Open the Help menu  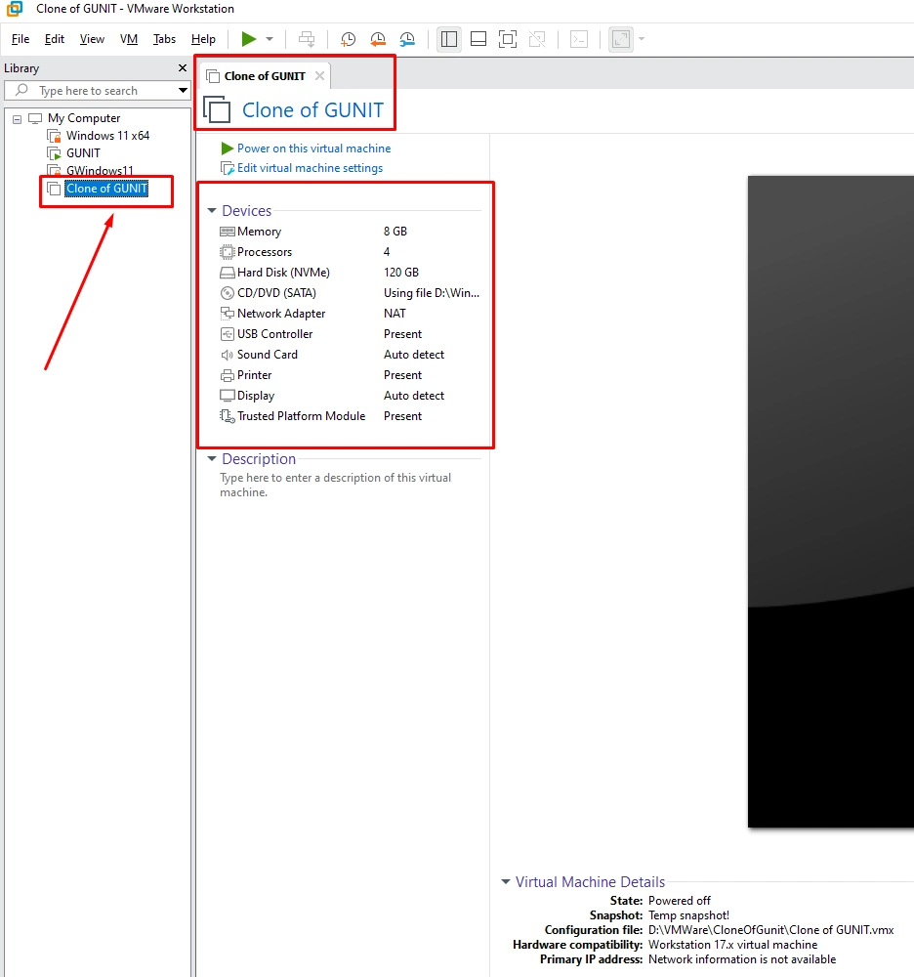[x=203, y=39]
